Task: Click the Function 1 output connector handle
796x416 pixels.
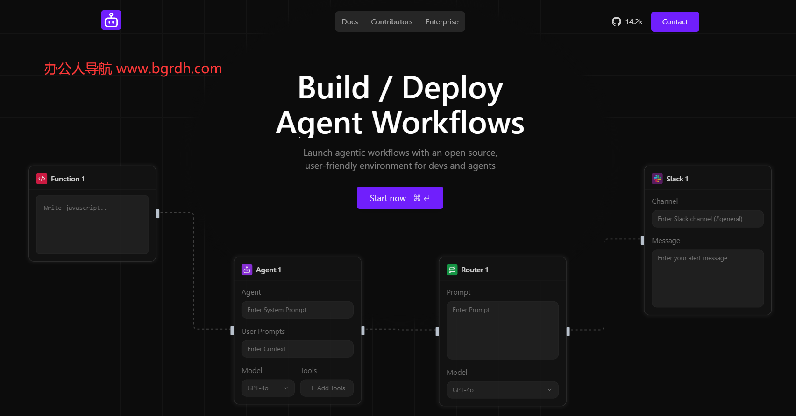Action: pos(157,214)
